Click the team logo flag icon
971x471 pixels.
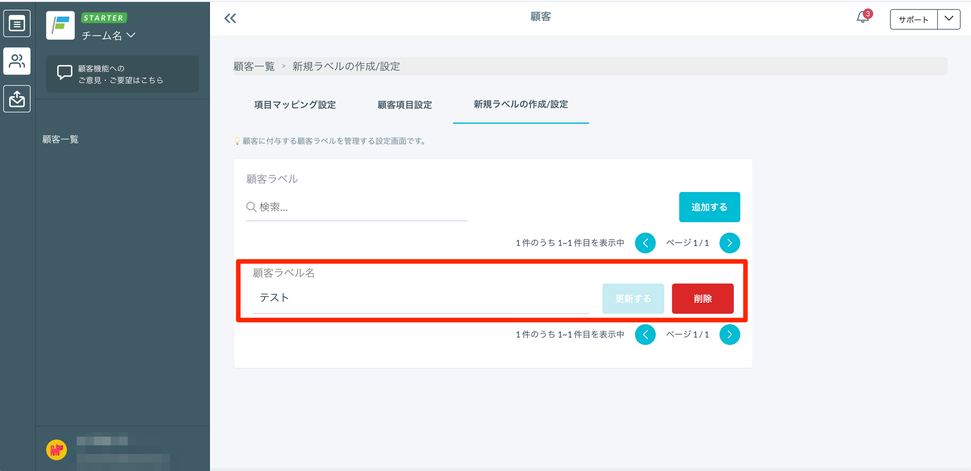pyautogui.click(x=61, y=26)
